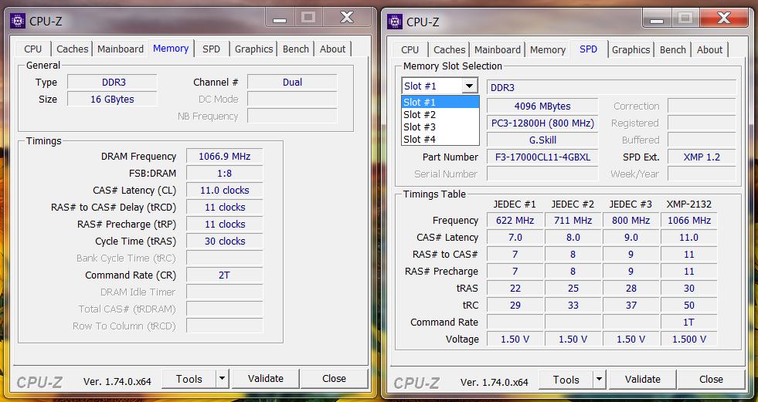Image resolution: width=758 pixels, height=402 pixels.
Task: Click Close button in left window
Action: [x=334, y=379]
